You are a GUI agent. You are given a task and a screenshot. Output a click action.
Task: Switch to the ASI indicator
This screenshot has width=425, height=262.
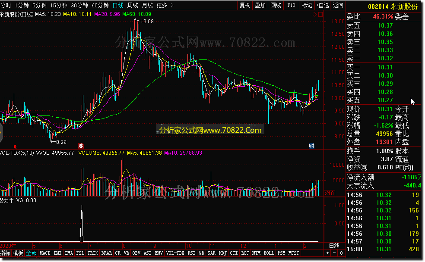tap(147, 253)
